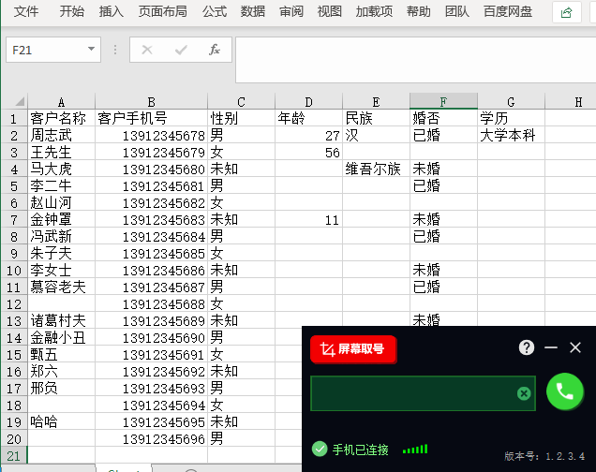The height and width of the screenshot is (472, 596).
Task: Open the dialer help question mark
Action: pos(527,347)
